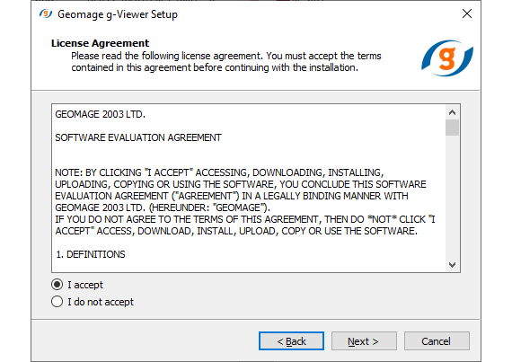The image size is (512, 362).
Task: Cancel the setup wizard
Action: click(437, 341)
